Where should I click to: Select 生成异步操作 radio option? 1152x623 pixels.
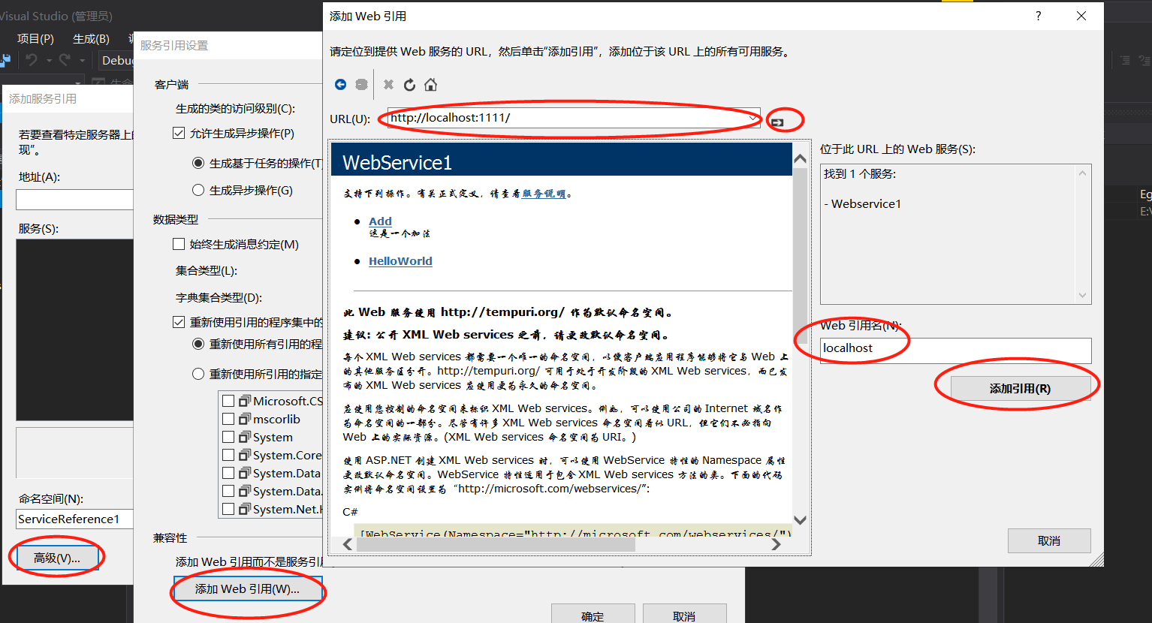pyautogui.click(x=198, y=190)
